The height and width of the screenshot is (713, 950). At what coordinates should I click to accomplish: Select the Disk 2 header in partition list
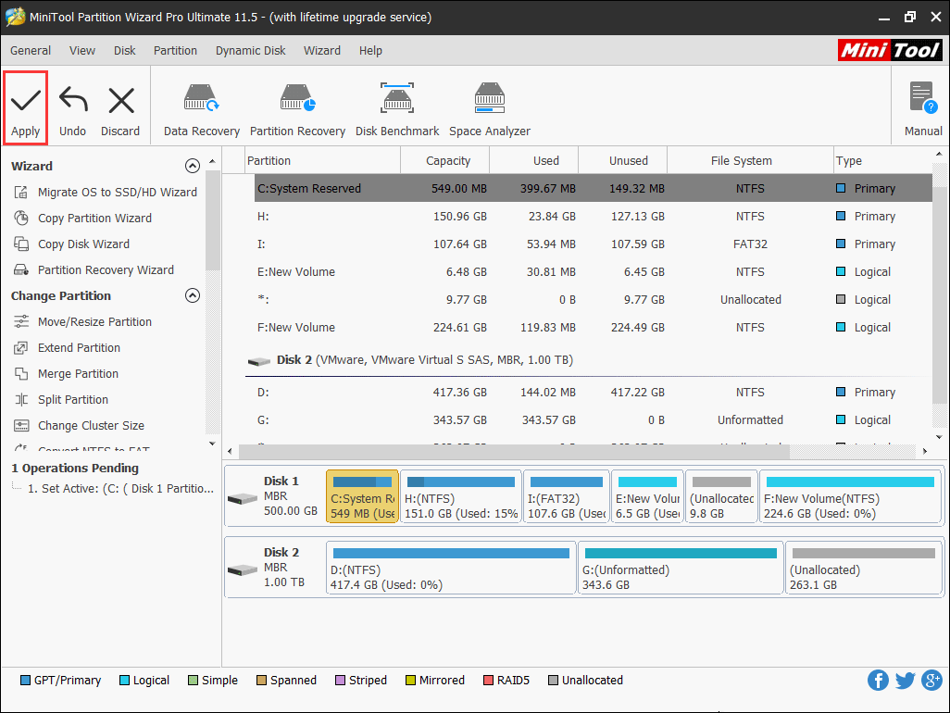(424, 360)
